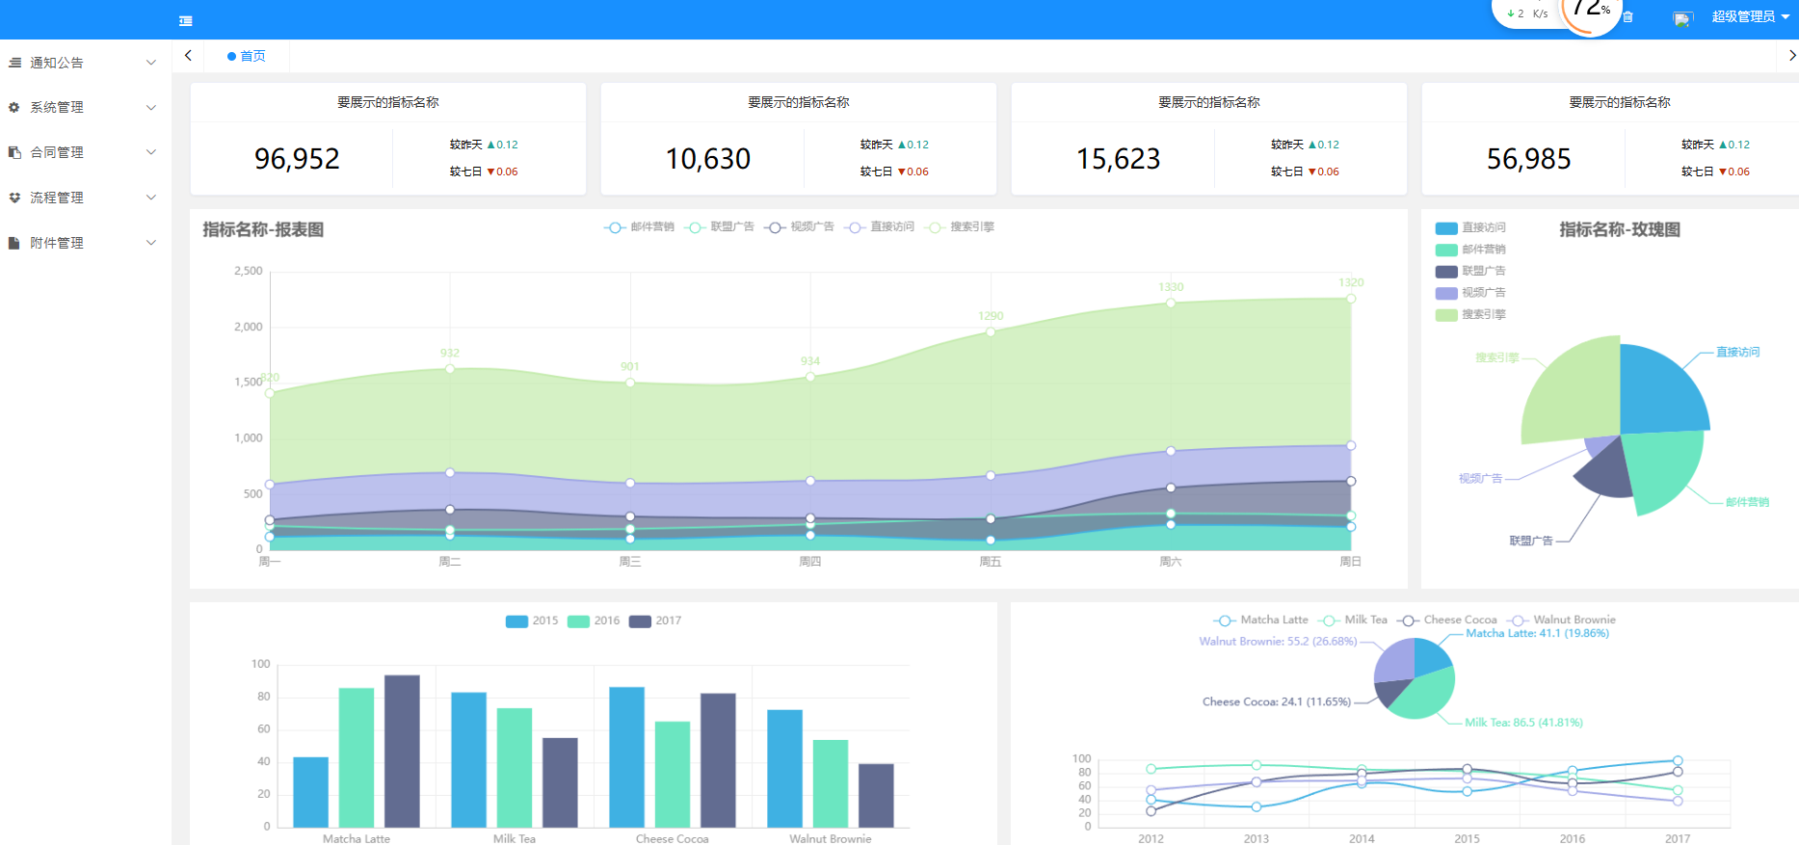Click the 指标名称-报表图 chart title
Screen dimensions: 1799x845
coord(263,230)
